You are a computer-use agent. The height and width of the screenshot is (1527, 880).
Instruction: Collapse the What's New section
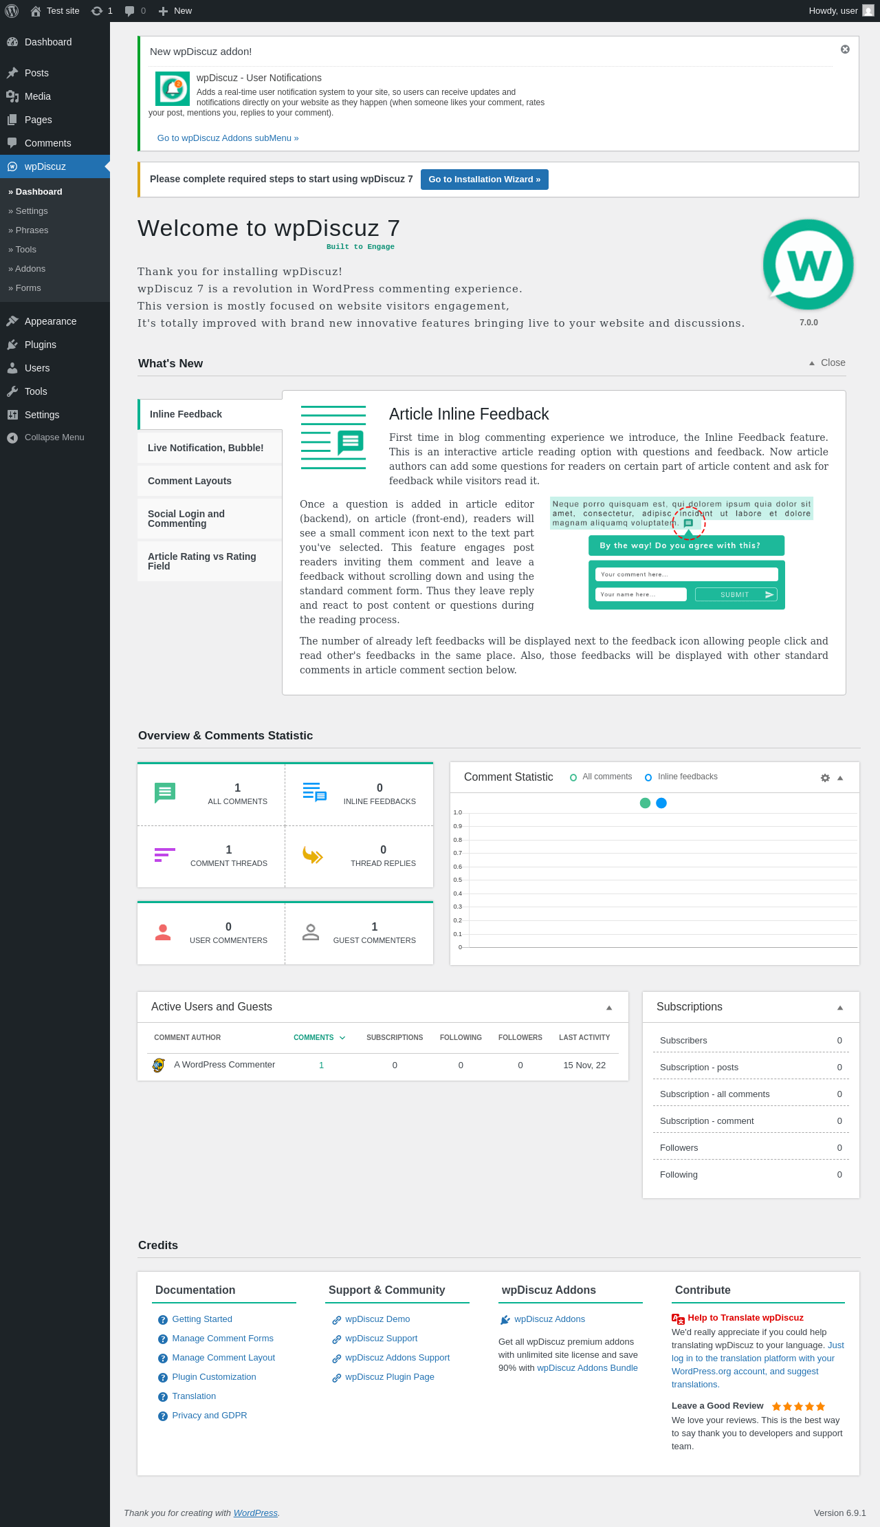pyautogui.click(x=827, y=363)
